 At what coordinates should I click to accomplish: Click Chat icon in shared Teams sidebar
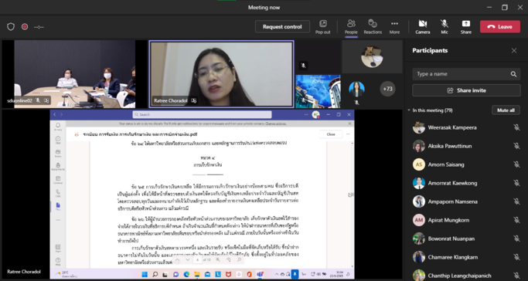[x=58, y=140]
